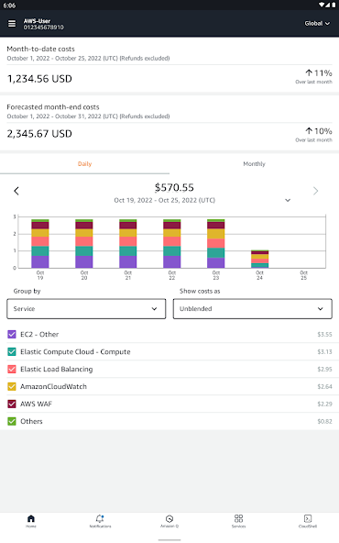Click the AmazonCloudWatch yellow color box

(12, 386)
